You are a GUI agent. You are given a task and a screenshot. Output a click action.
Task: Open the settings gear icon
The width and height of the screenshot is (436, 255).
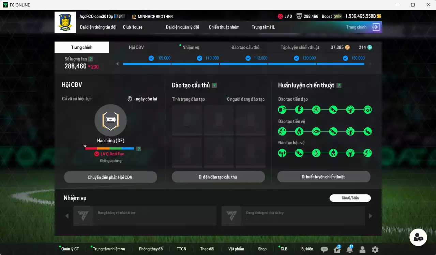coord(375,250)
